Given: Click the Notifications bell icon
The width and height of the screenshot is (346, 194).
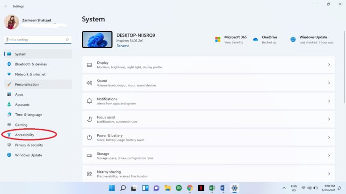Looking at the screenshot, I should coord(89,101).
